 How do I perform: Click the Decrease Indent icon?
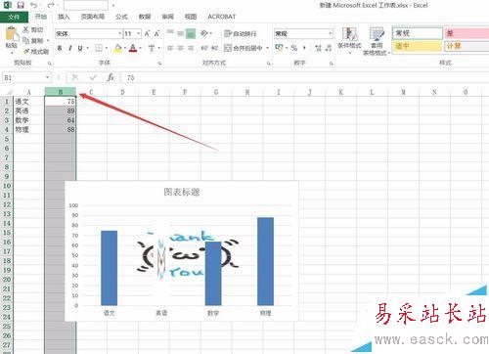coord(204,48)
